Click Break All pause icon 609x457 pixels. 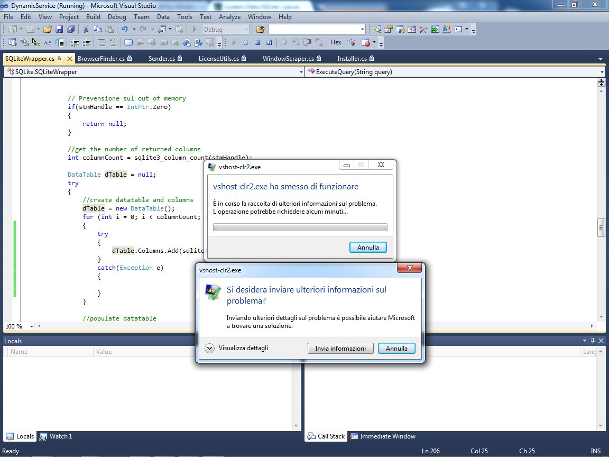click(245, 42)
